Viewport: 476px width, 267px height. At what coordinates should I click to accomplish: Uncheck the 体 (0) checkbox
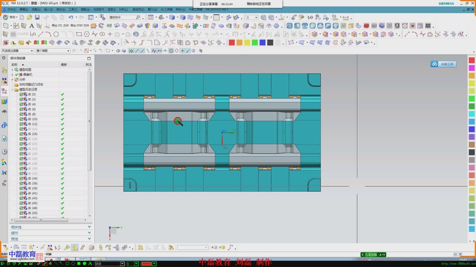tap(21, 95)
